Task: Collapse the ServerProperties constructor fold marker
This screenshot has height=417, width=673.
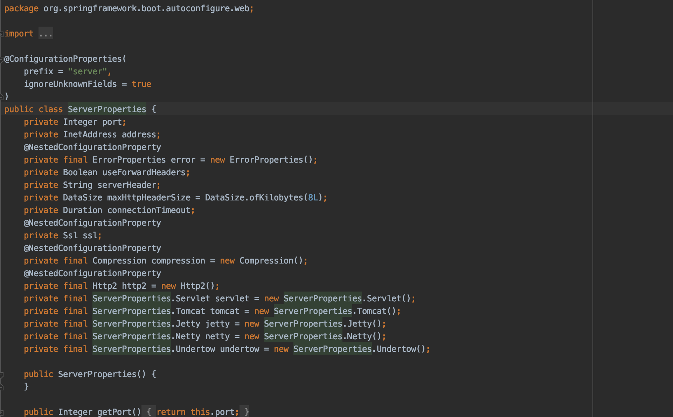Action: click(2, 375)
